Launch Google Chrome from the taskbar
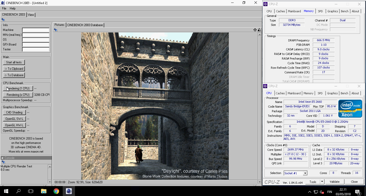The width and height of the screenshot is (366, 196). click(56, 191)
